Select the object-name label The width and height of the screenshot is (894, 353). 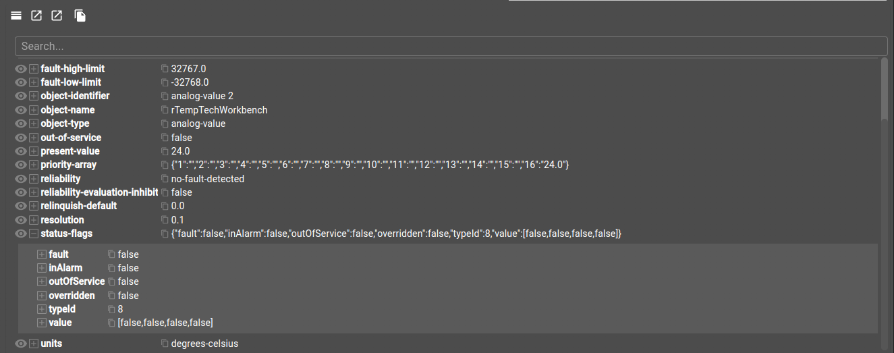coord(67,110)
